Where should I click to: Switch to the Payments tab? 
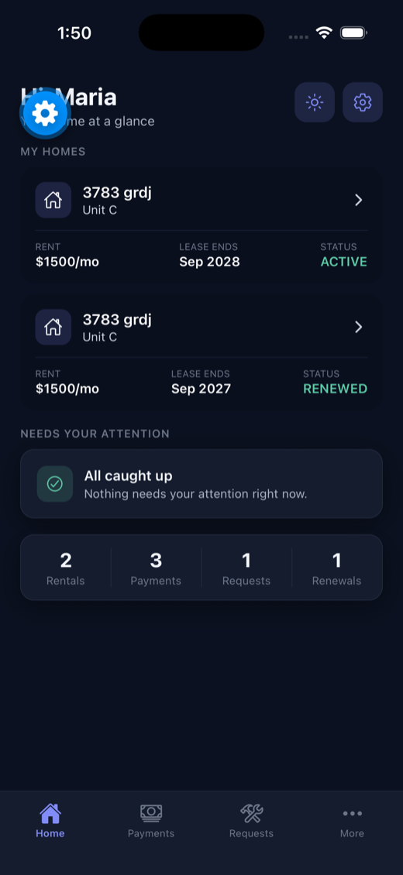151,822
